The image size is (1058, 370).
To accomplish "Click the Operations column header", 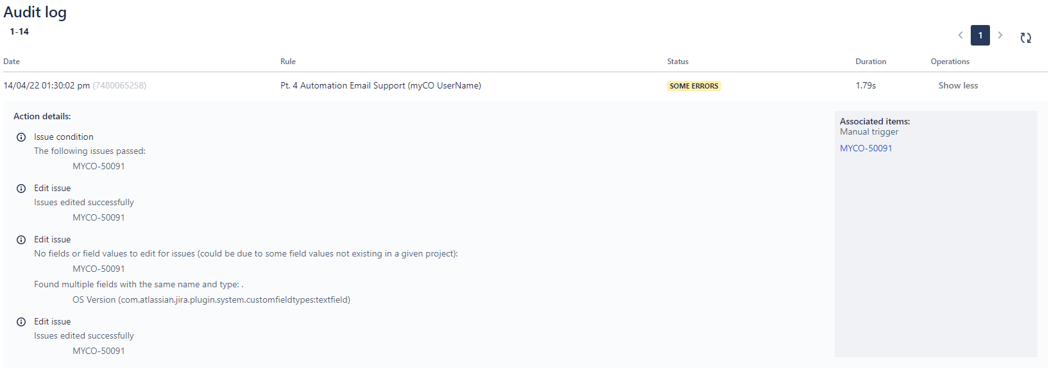I will coord(950,62).
